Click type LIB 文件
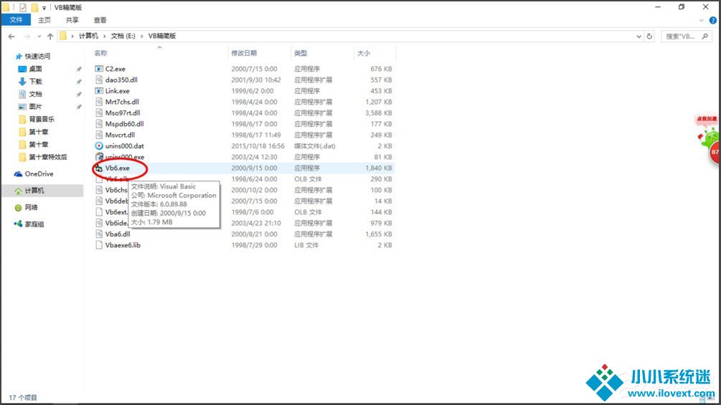The image size is (721, 405). (306, 245)
